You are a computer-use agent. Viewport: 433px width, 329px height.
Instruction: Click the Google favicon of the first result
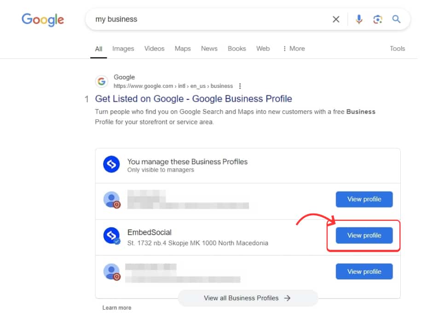pos(102,81)
